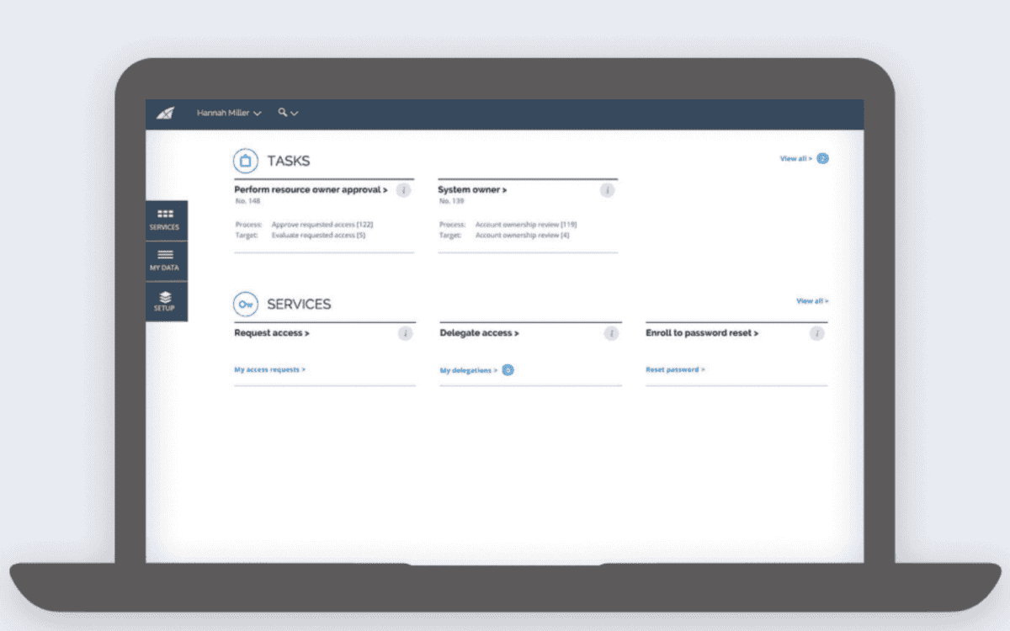Viewport: 1010px width, 631px height.
Task: Click the Tasks clipboard icon
Action: pos(245,161)
